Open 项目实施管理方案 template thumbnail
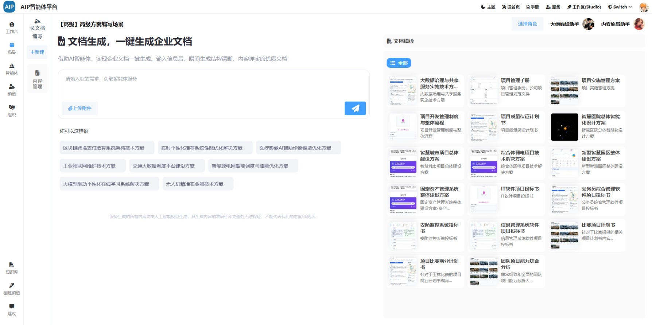The image size is (652, 325). point(564,91)
